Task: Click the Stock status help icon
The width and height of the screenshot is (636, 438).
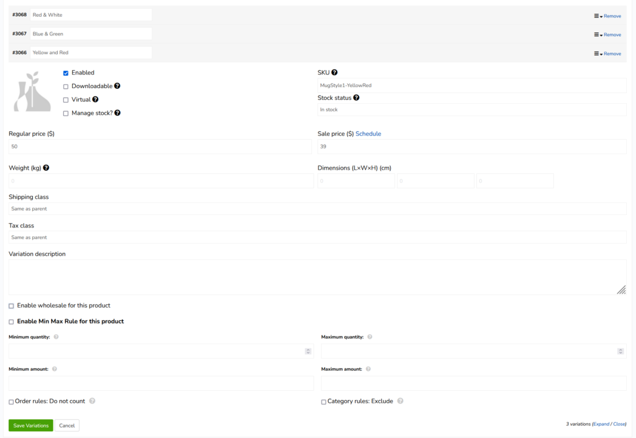Action: click(x=357, y=98)
